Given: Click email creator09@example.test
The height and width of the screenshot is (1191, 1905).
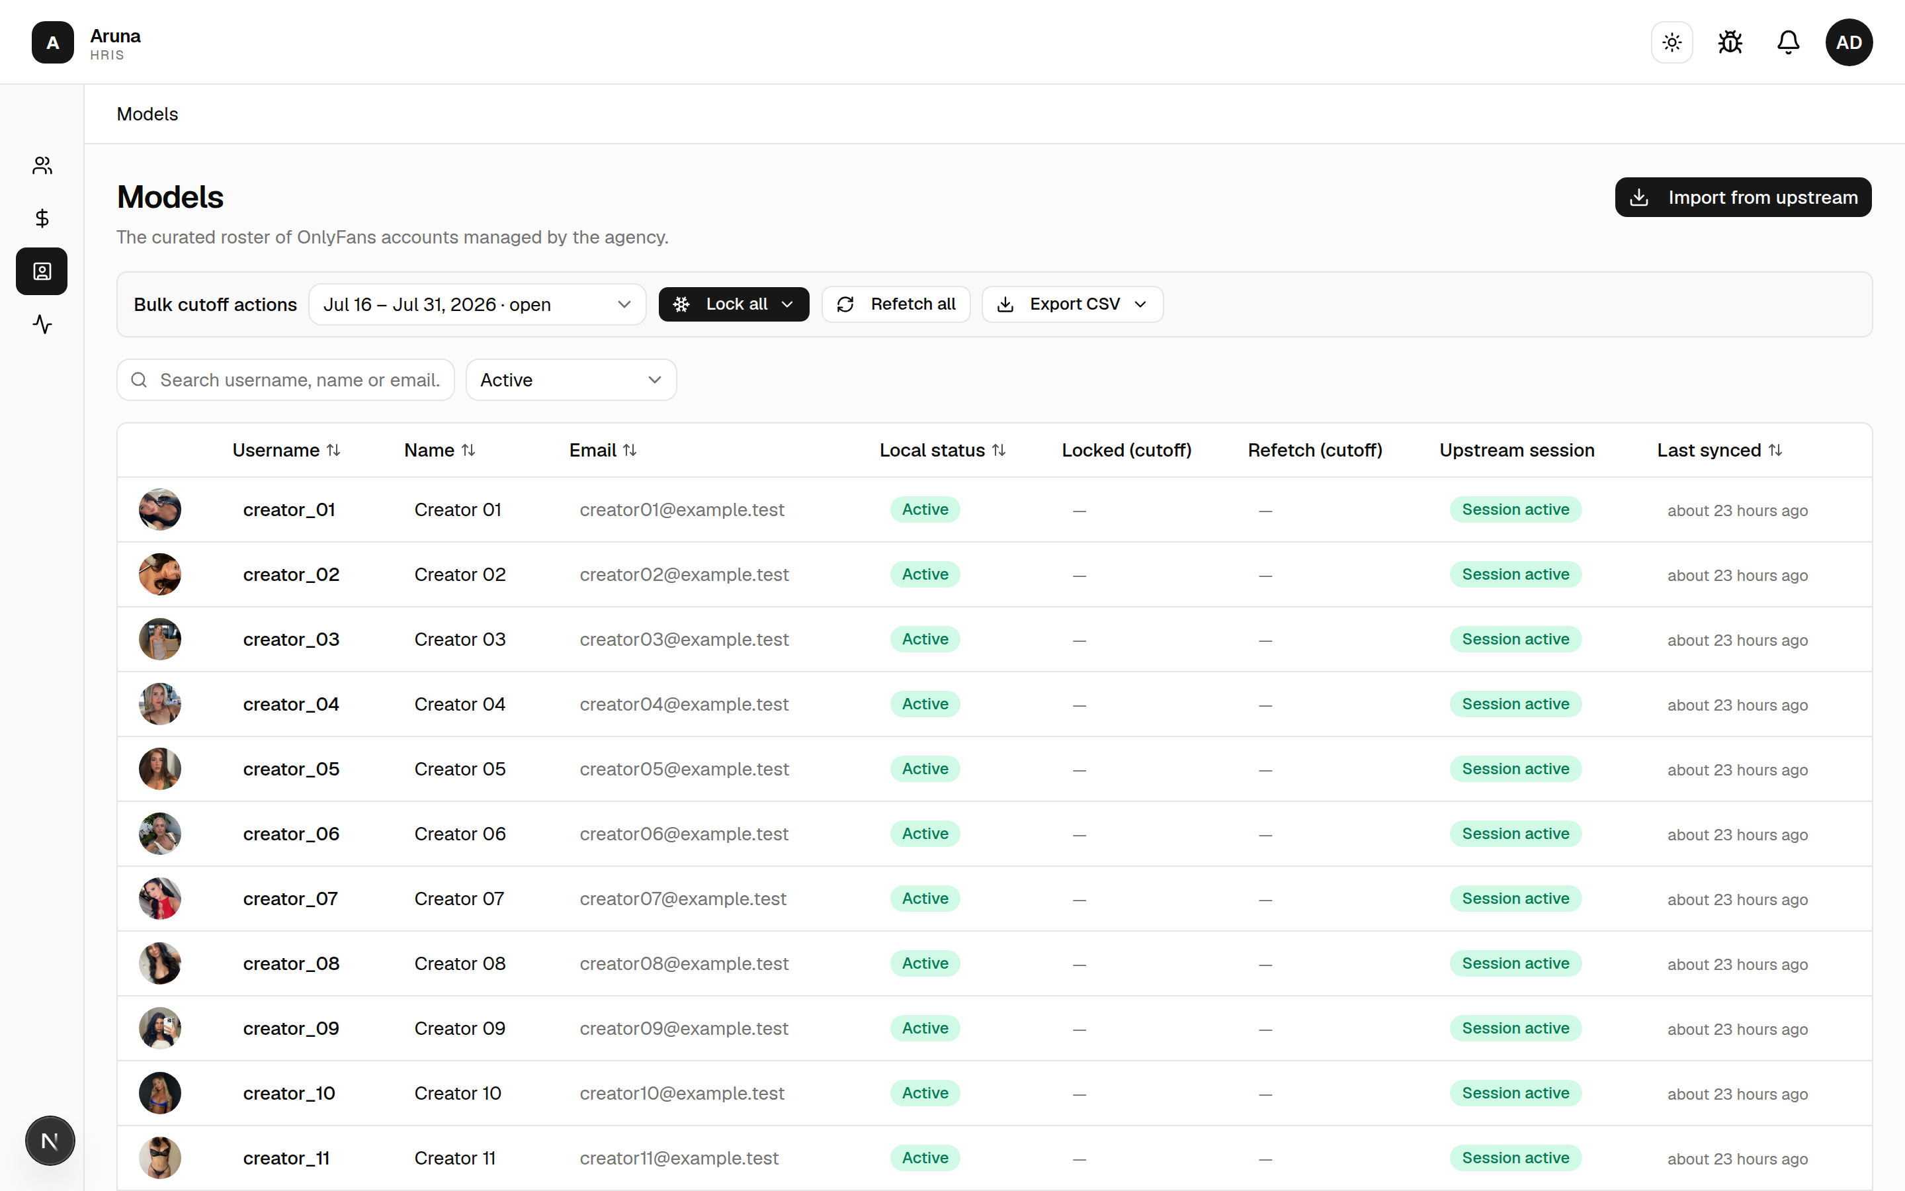Looking at the screenshot, I should click(x=684, y=1028).
